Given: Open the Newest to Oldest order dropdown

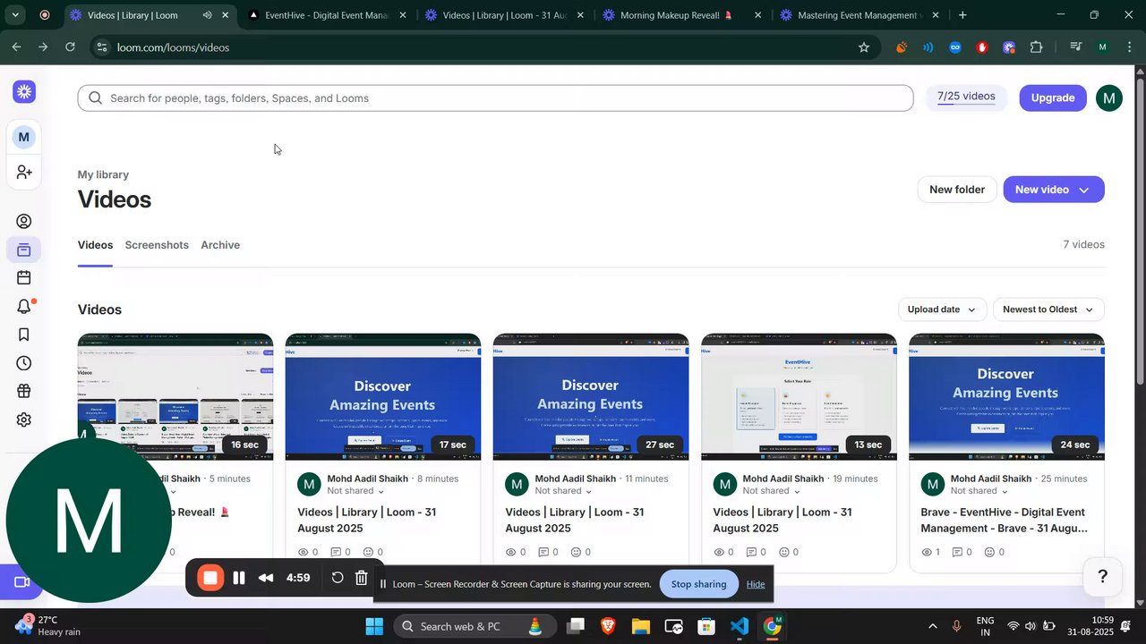Looking at the screenshot, I should point(1048,309).
